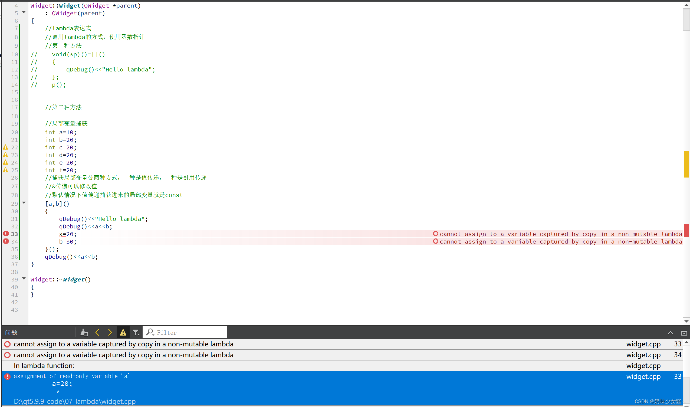Click the '[a,b]()' lambda capture line
Screen dimensions: 690x407
click(x=57, y=204)
